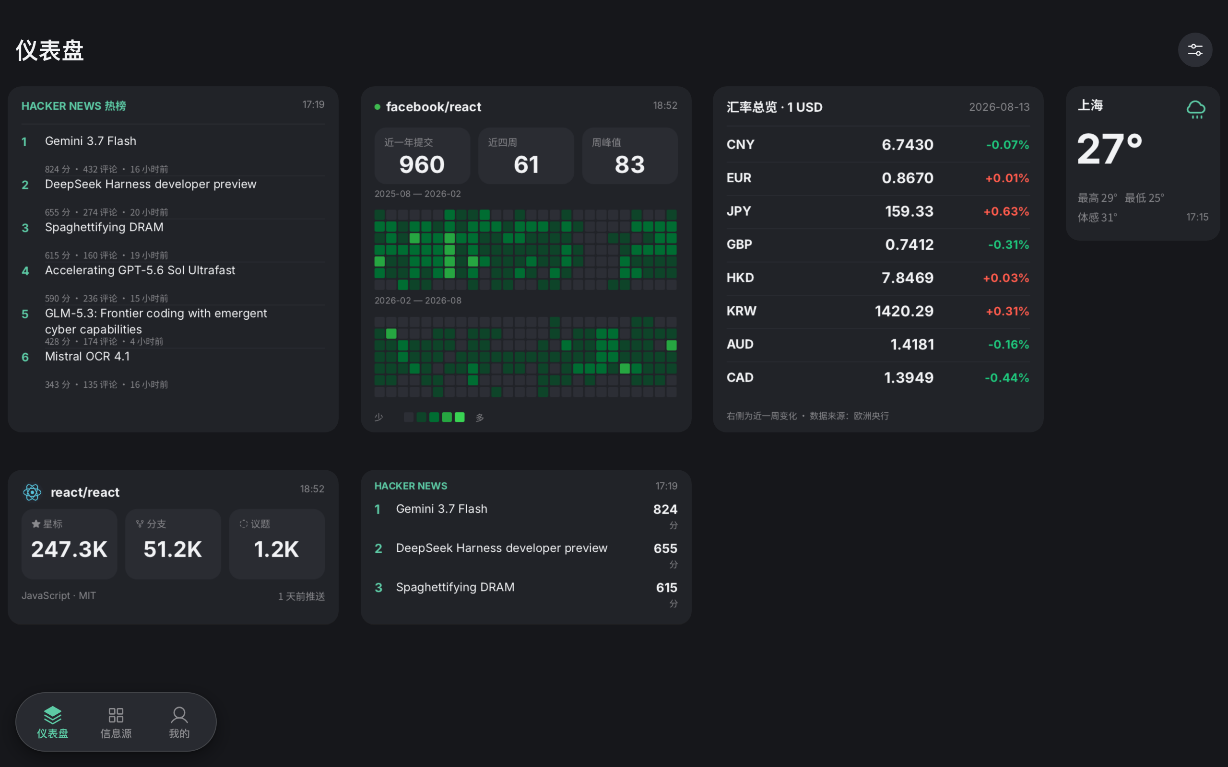Screen dimensions: 1228x767
Task: Click the HACKER NEWS 热榜 card title
Action: (73, 106)
